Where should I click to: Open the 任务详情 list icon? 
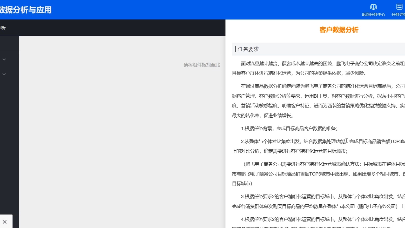point(399,7)
